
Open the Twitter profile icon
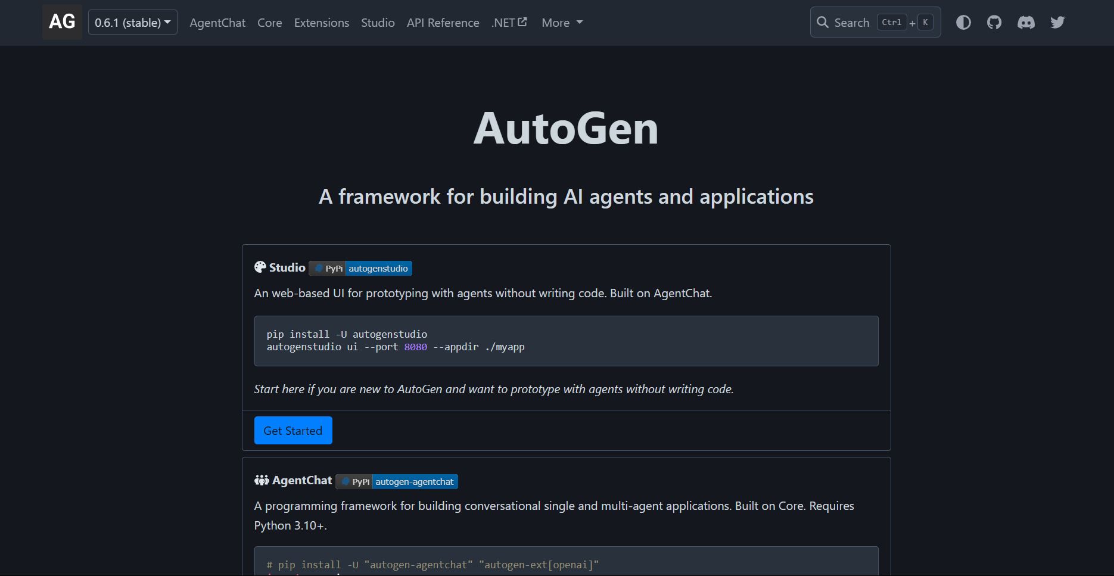pyautogui.click(x=1057, y=23)
